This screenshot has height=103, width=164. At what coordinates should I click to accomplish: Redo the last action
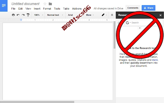23,15
